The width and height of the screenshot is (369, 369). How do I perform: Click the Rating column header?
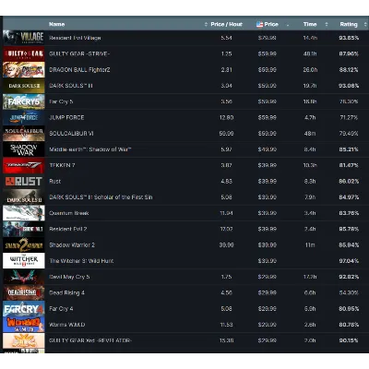click(349, 24)
